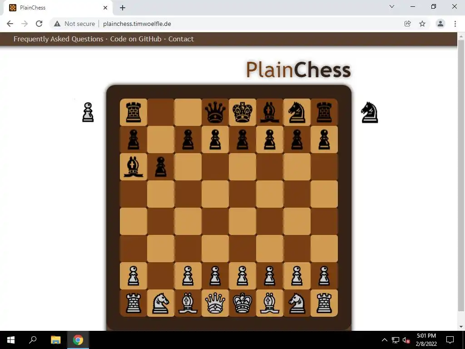Select the black rook on a8

click(x=134, y=112)
